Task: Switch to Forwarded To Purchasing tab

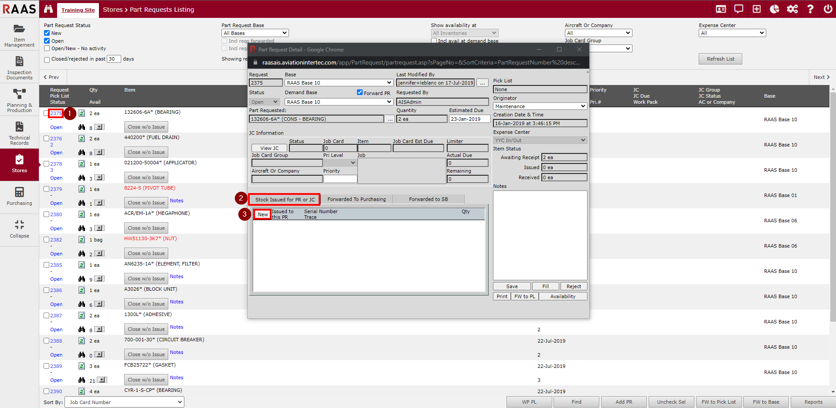Action: click(x=356, y=199)
